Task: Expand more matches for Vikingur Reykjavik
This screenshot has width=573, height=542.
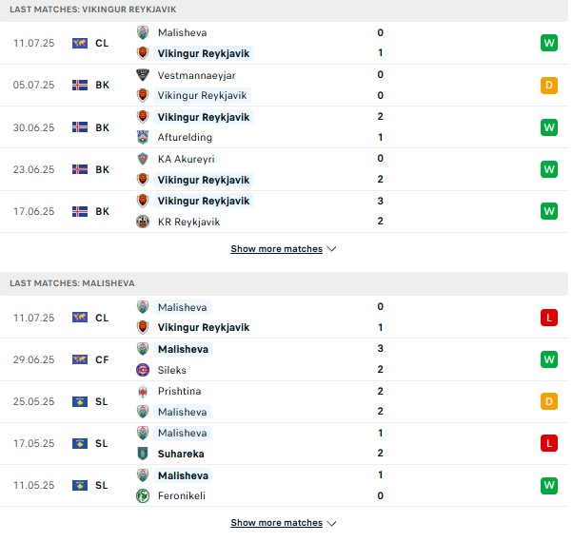Action: point(276,249)
